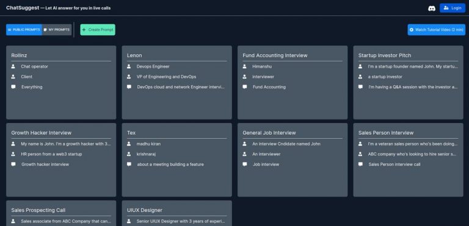
Task: Click chat icon beside Q&A session with investor
Action: point(360,87)
